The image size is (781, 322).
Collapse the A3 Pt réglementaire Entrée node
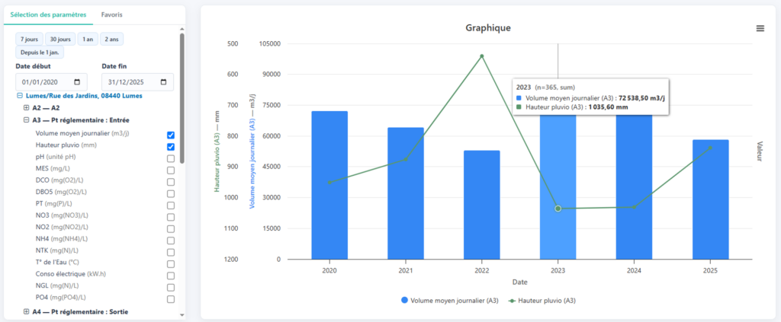[27, 120]
